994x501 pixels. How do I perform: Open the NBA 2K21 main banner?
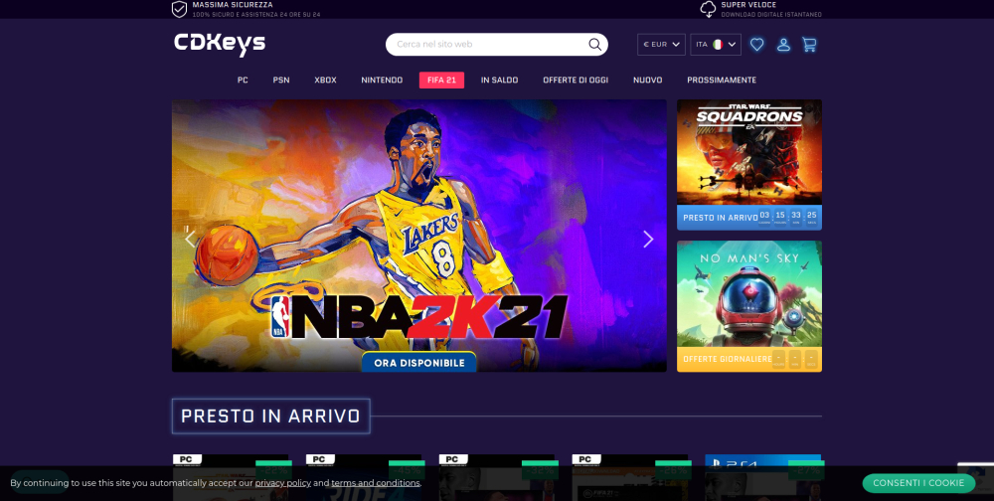(x=419, y=236)
